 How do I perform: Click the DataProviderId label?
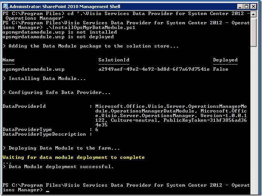(x=24, y=106)
